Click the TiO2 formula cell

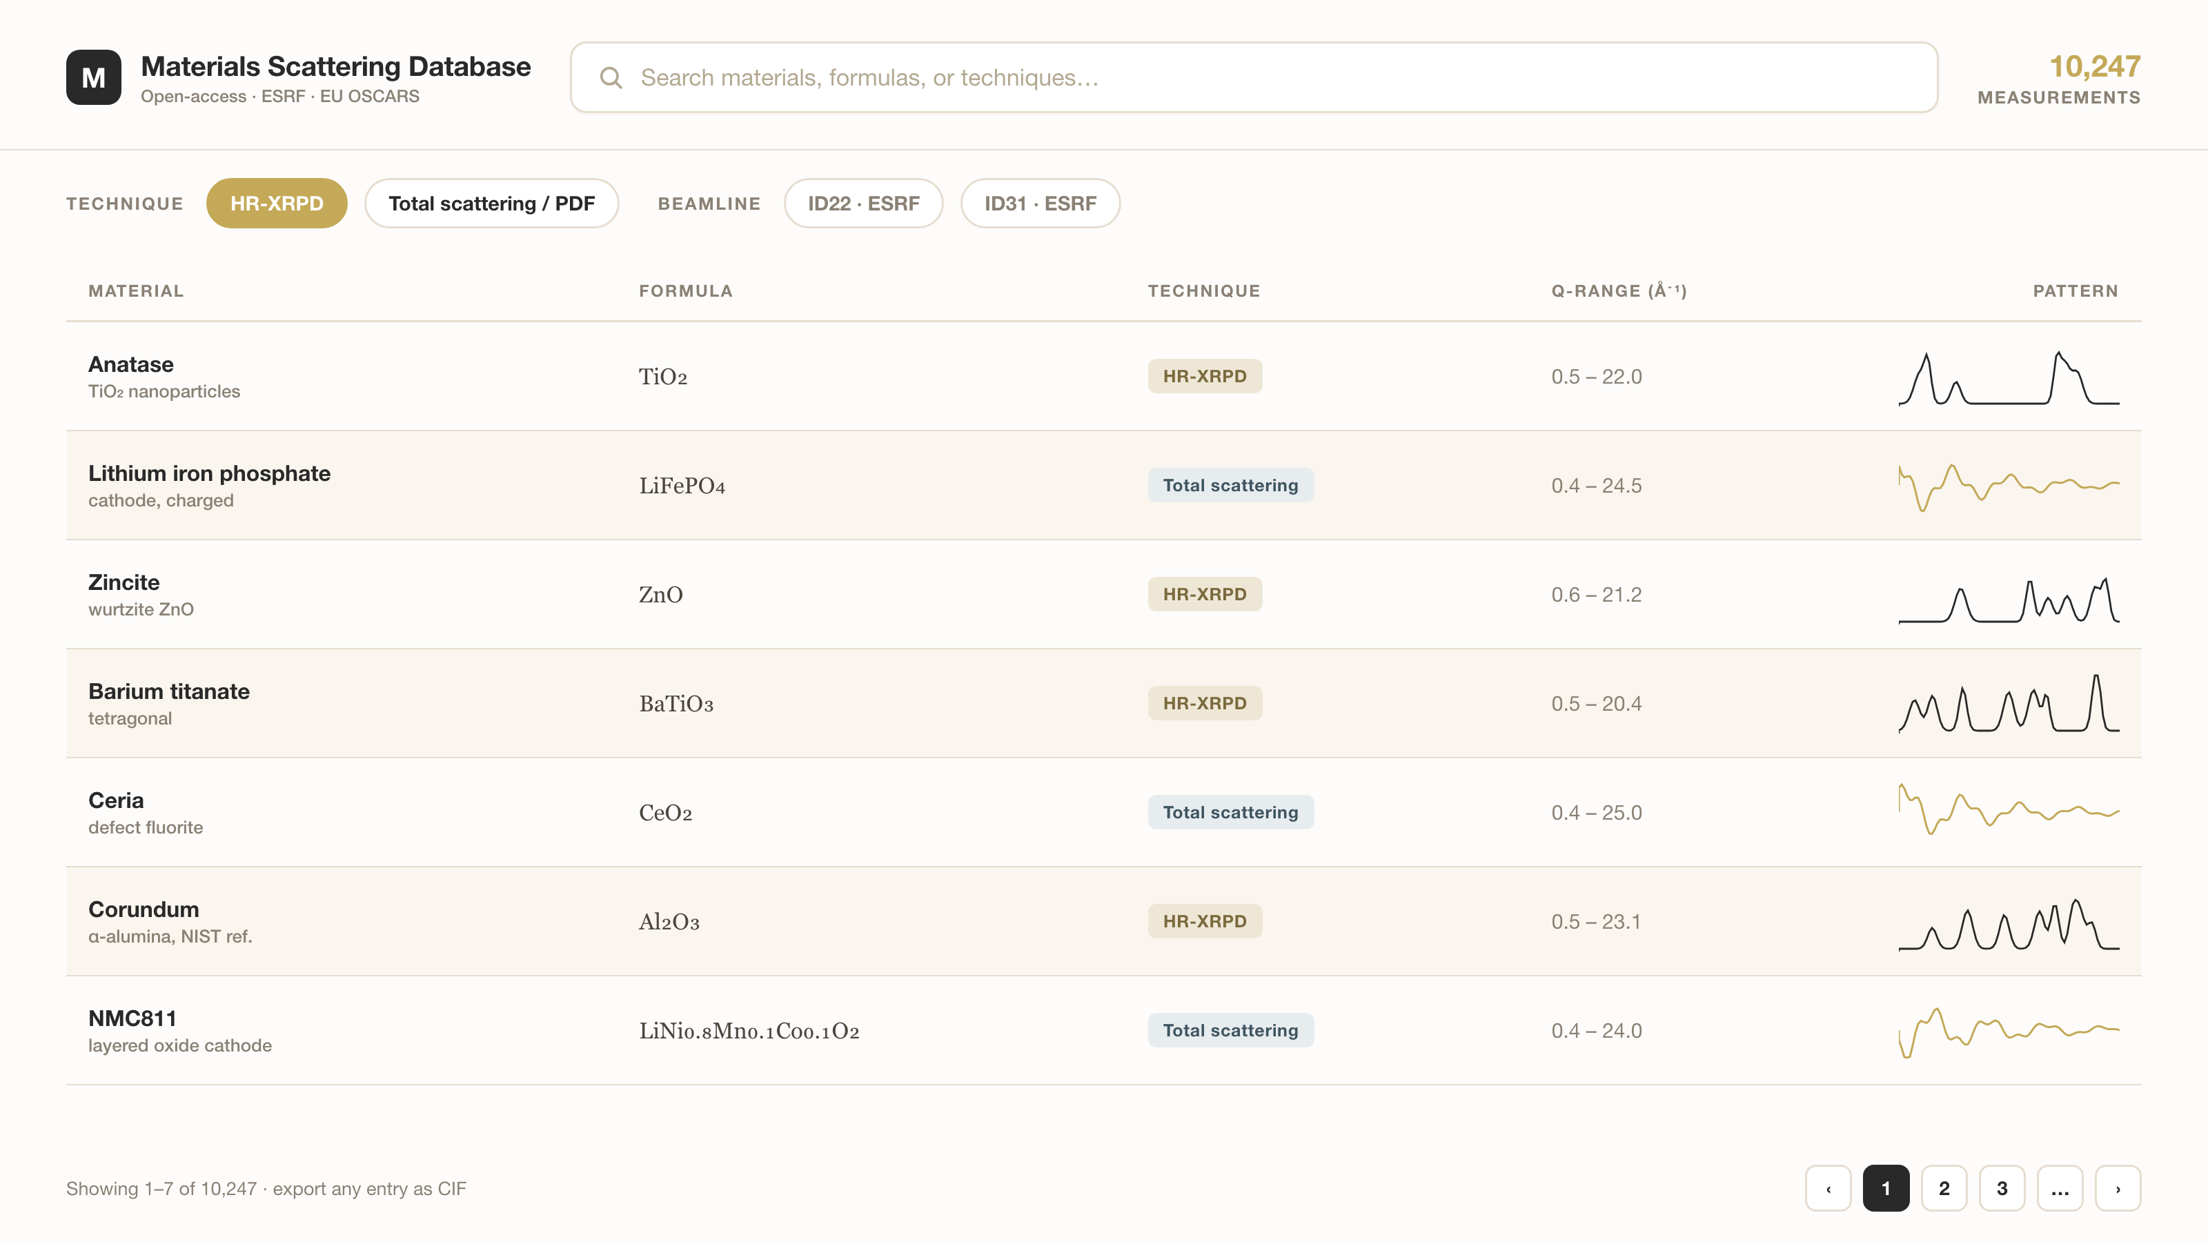coord(662,377)
